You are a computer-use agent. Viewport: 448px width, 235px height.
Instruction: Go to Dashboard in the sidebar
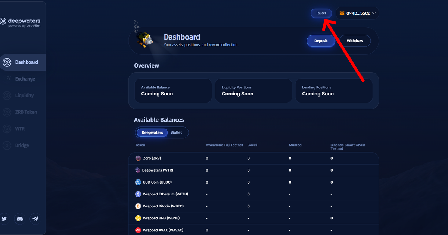23,62
